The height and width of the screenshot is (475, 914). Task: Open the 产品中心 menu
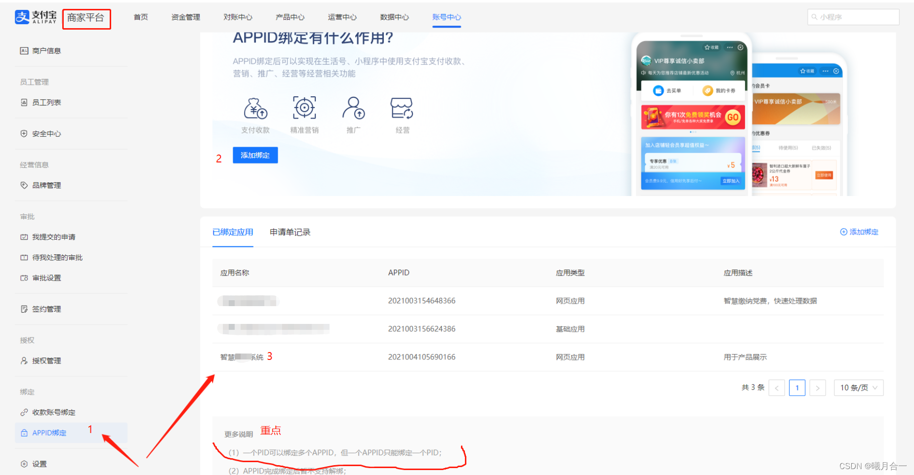point(290,17)
